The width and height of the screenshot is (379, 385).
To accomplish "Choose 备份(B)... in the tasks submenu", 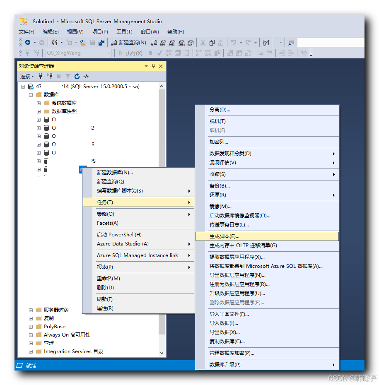I will coord(267,186).
